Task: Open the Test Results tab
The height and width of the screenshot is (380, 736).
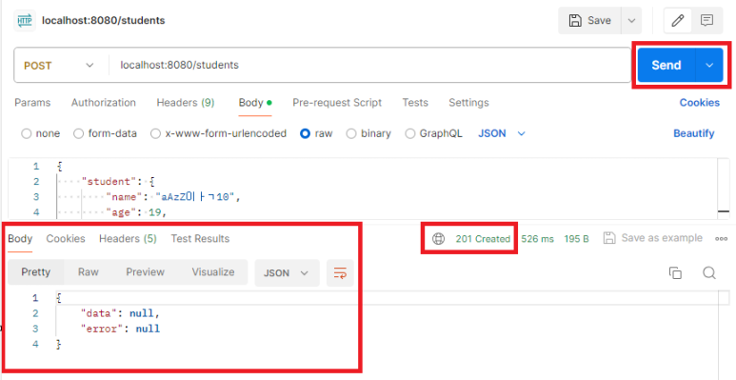Action: (200, 239)
